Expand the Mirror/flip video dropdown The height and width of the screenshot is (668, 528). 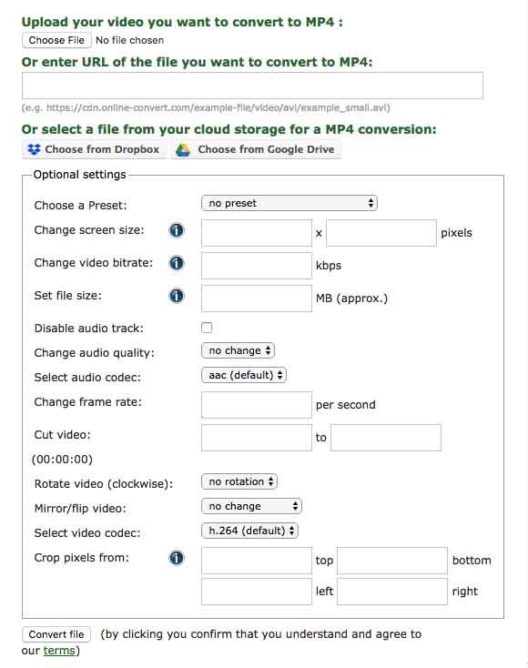click(251, 506)
